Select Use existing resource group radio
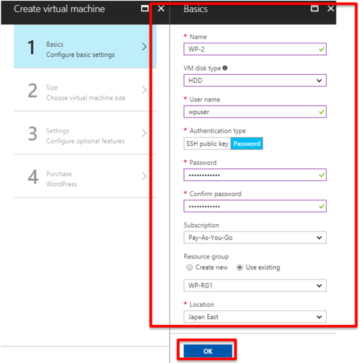 [240, 268]
